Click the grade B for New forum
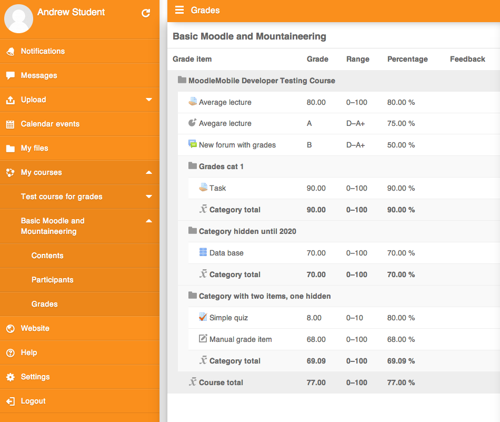 click(x=309, y=145)
